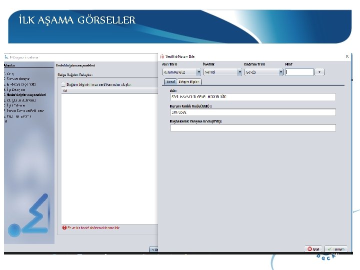Focus the Hitap text field
Image resolution: width=360 pixels, height=270 pixels.
(x=299, y=72)
